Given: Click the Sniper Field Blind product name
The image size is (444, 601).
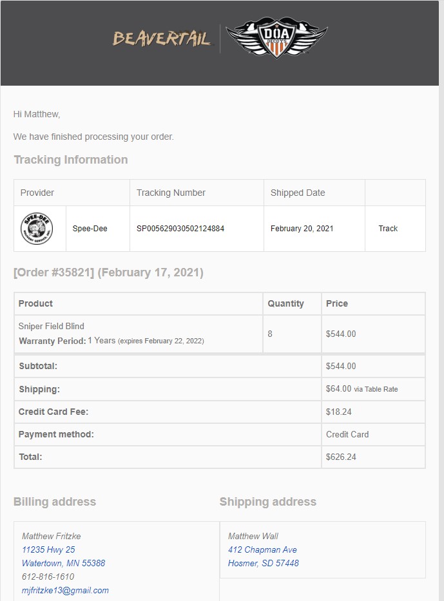Looking at the screenshot, I should coord(52,326).
